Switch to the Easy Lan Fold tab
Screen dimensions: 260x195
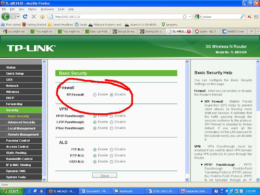tap(97, 31)
